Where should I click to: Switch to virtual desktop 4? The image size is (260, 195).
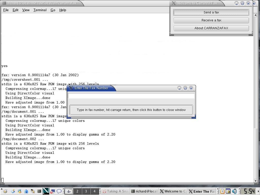point(94,191)
